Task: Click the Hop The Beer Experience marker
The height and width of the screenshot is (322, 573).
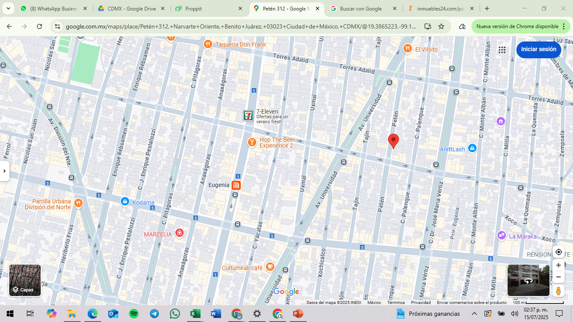Action: [252, 143]
